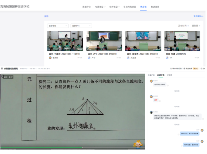This screenshot has width=207, height=154.
Task: Sort courses by 发布时间
Action: point(184,26)
